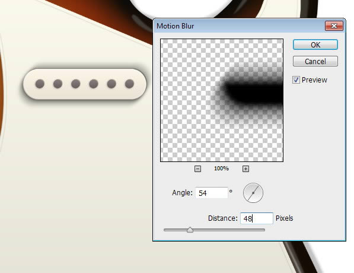Click the Angle input field
Screen dimensions: 354x273
click(212, 193)
